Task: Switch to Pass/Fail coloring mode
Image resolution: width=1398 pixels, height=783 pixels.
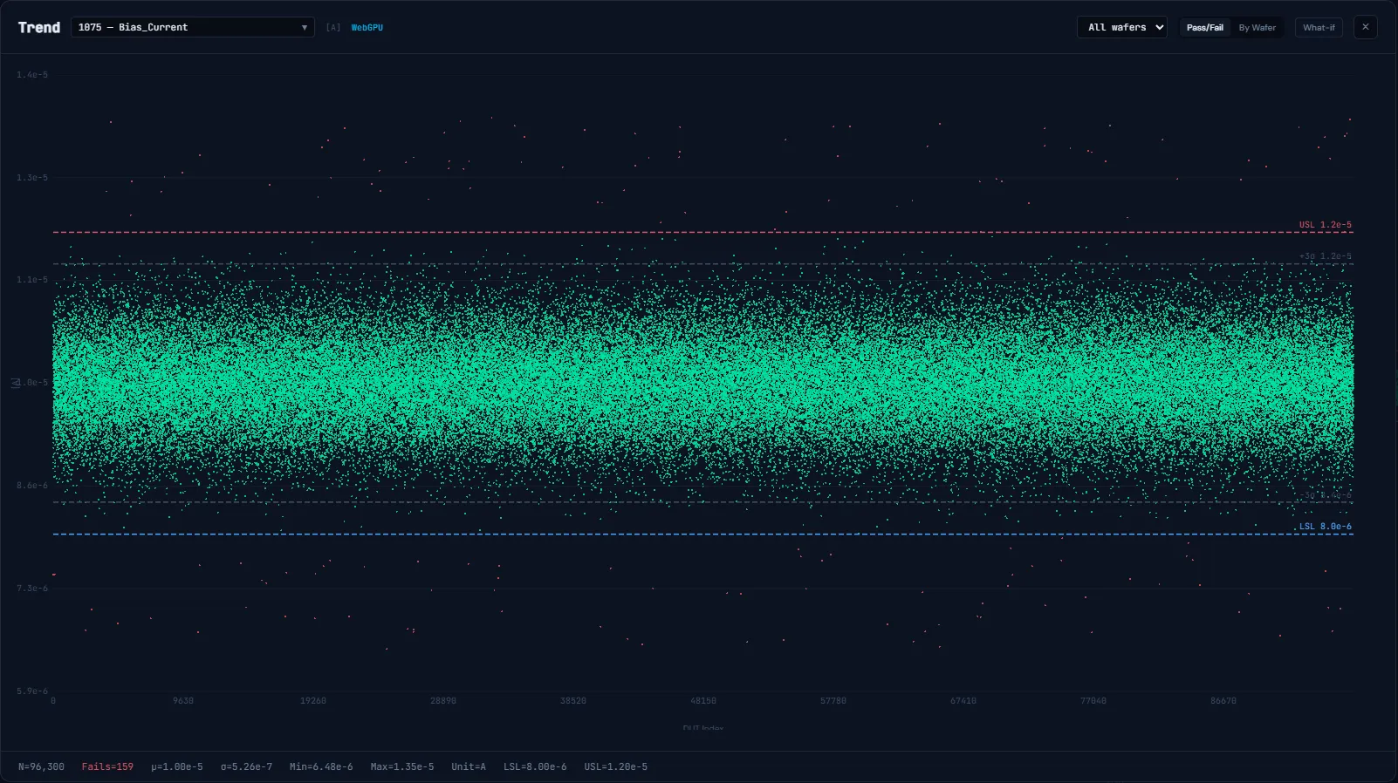Action: pyautogui.click(x=1204, y=27)
